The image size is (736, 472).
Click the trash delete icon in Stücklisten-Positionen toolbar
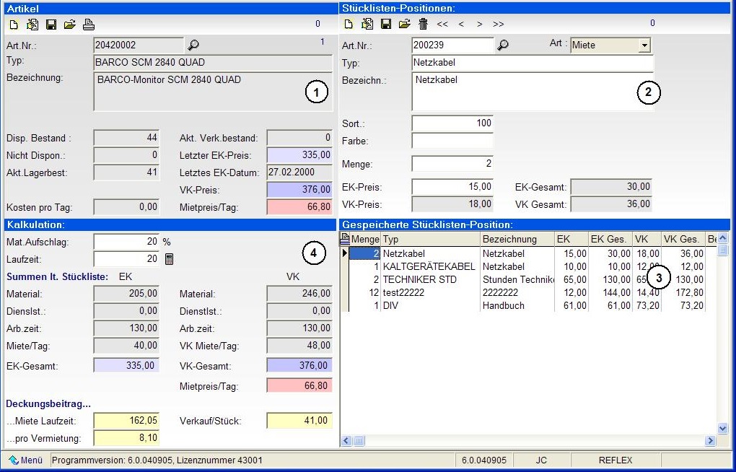tap(423, 24)
